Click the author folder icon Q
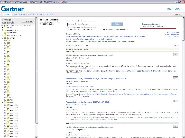This screenshot has height=138, width=185. (x=8, y=82)
